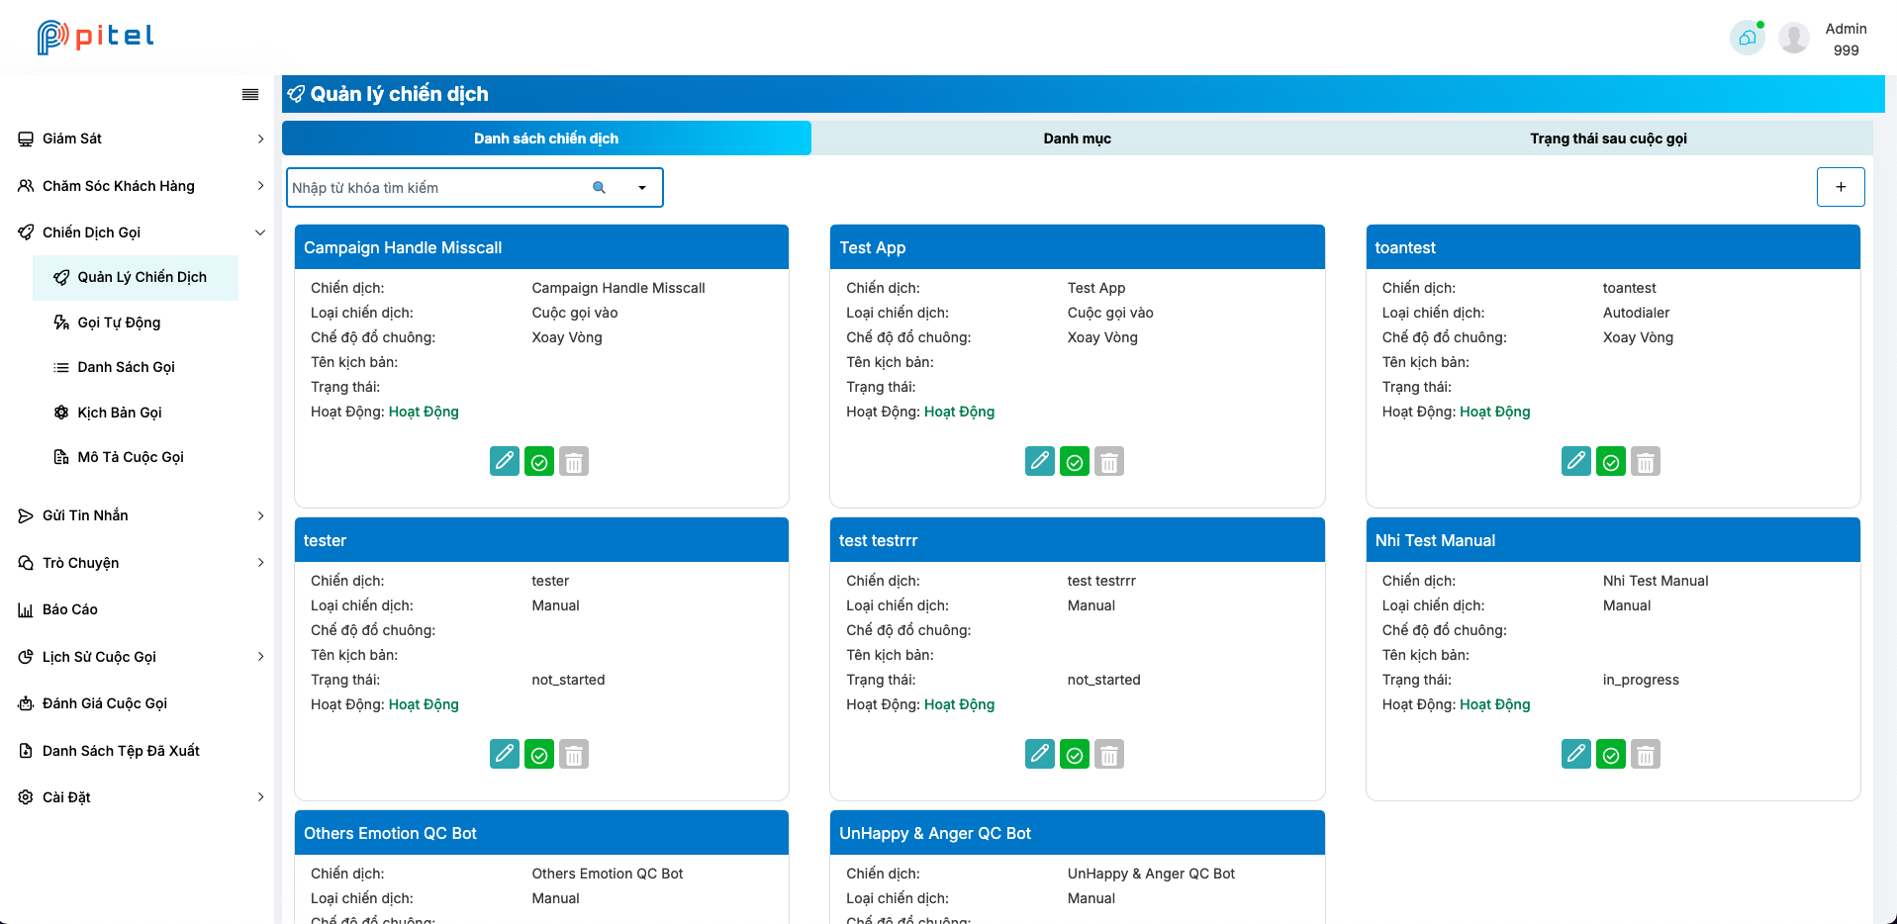Edit the test testrrr campaign
Image resolution: width=1897 pixels, height=924 pixels.
coord(1040,754)
